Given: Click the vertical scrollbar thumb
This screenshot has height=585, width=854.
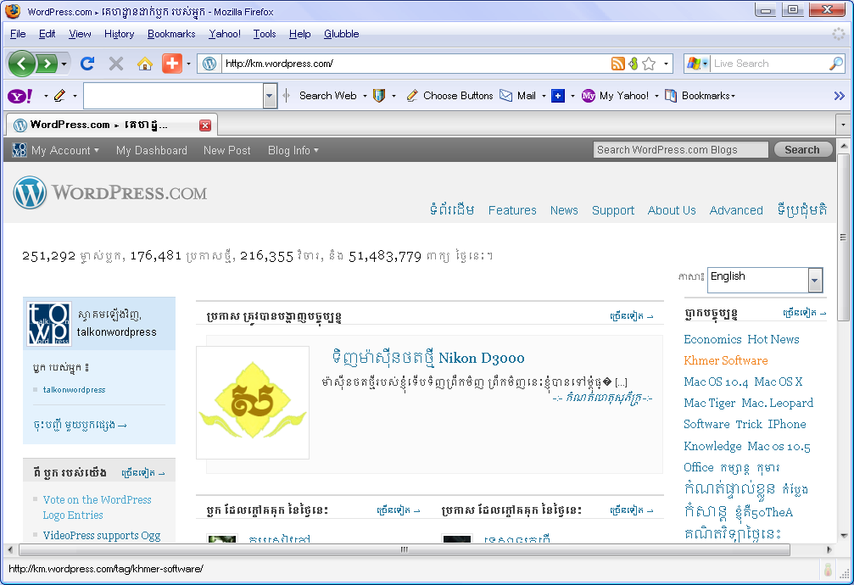Looking at the screenshot, I should [844, 237].
